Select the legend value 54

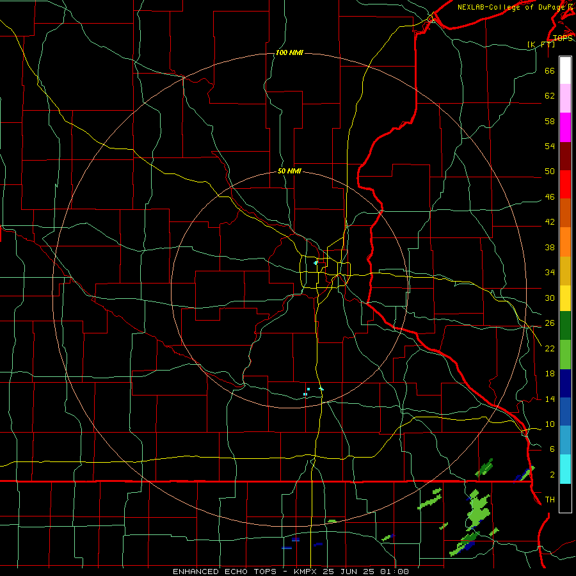click(x=550, y=146)
